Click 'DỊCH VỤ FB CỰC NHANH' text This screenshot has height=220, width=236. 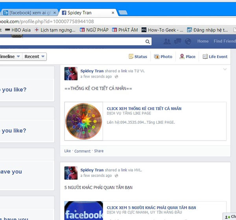pos(144,212)
